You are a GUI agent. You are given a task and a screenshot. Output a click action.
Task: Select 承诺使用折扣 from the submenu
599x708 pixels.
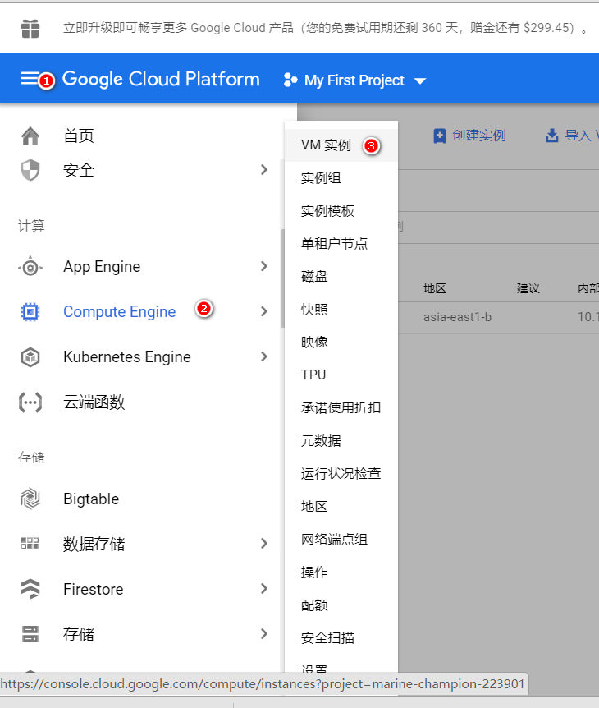341,407
